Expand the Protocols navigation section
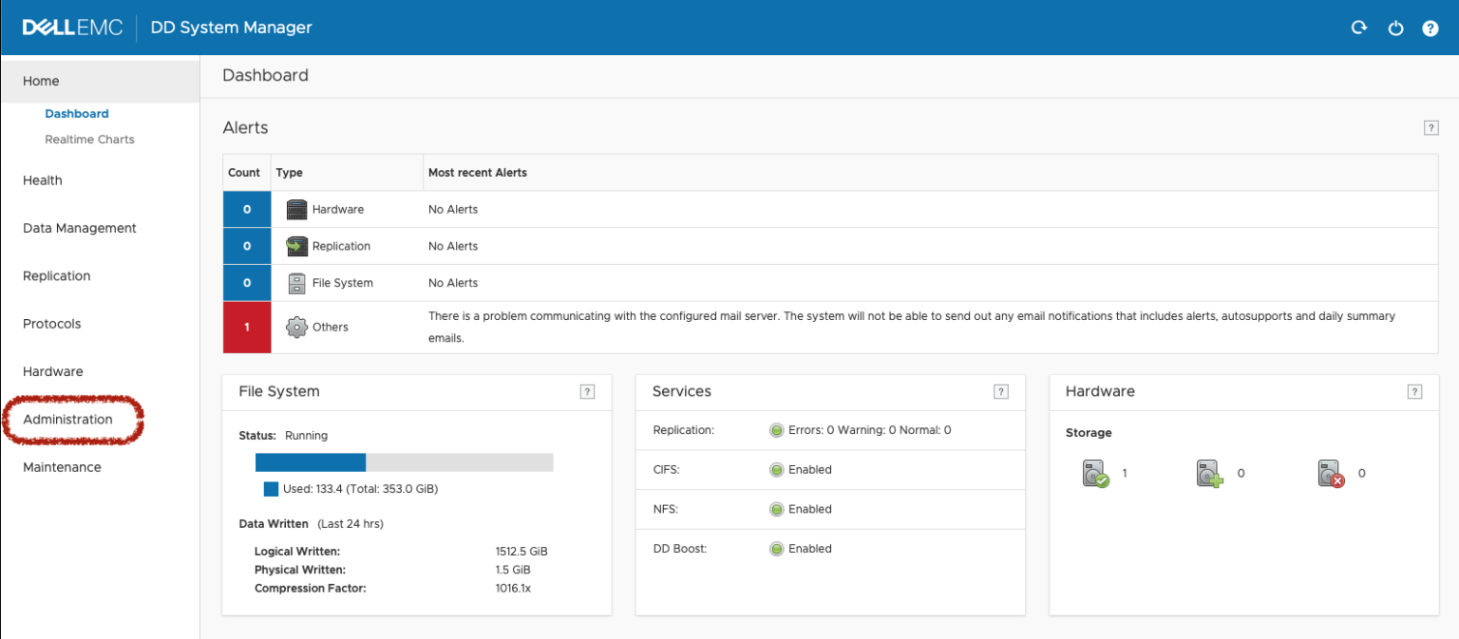Viewport: 1459px width, 639px height. pos(51,323)
